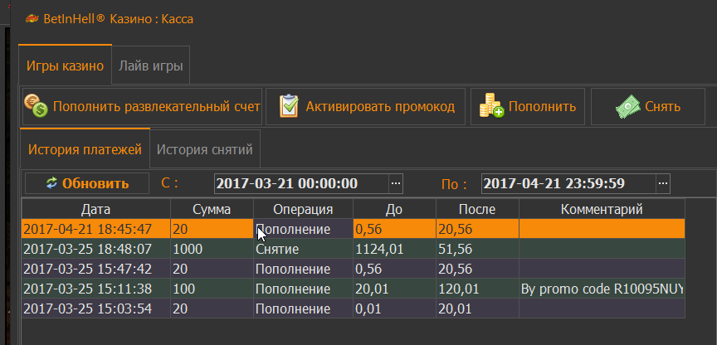Viewport: 717px width, 345px height.
Task: Click the 1000 amount cell
Action: click(212, 249)
